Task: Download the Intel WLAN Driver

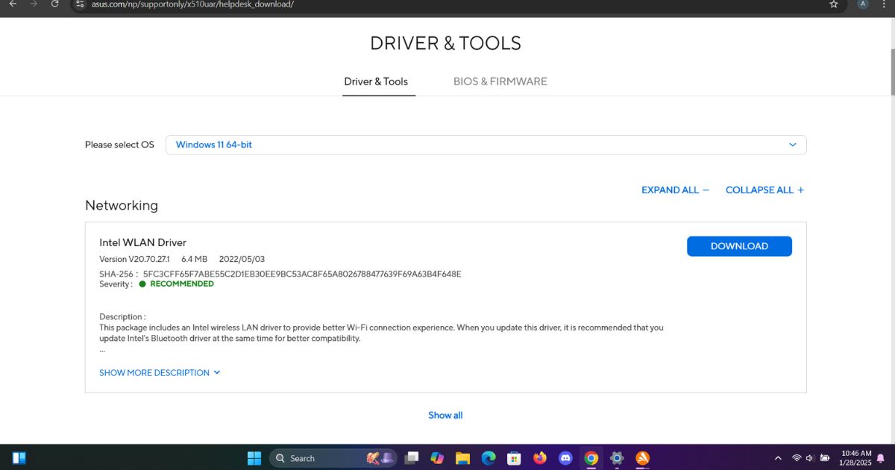Action: coord(739,246)
